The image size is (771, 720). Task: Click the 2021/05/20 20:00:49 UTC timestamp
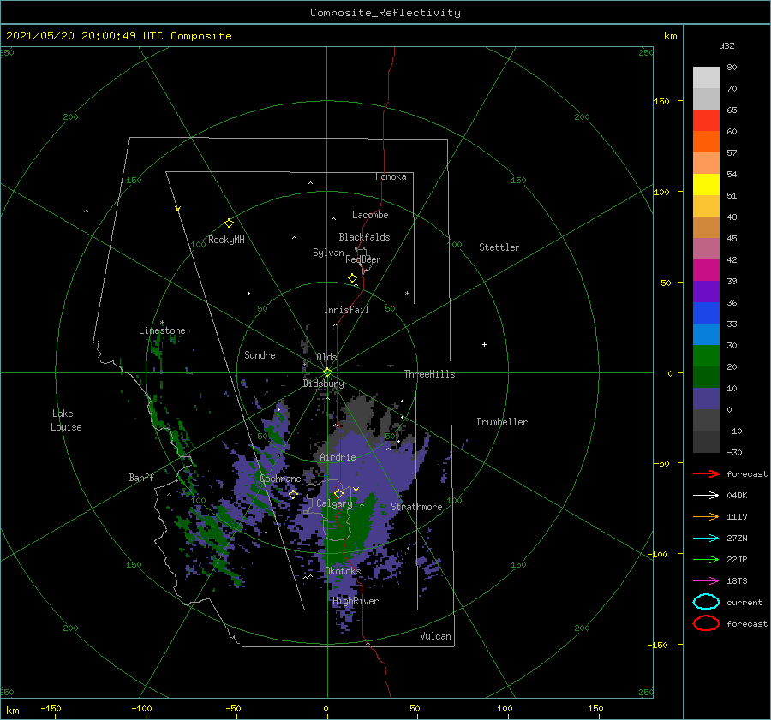coord(119,36)
